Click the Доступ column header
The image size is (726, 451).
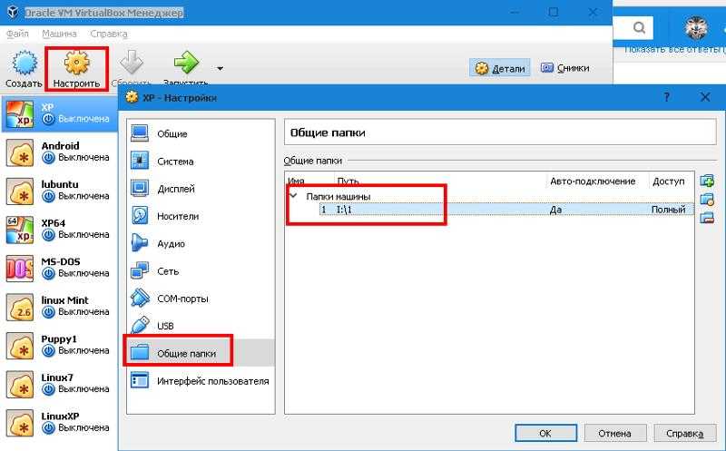coord(671,181)
